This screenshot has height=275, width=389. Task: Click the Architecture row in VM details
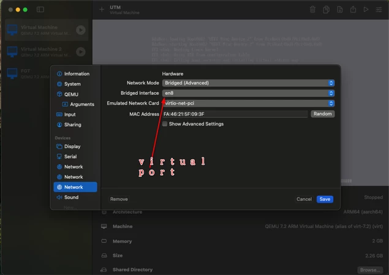pyautogui.click(x=242, y=212)
